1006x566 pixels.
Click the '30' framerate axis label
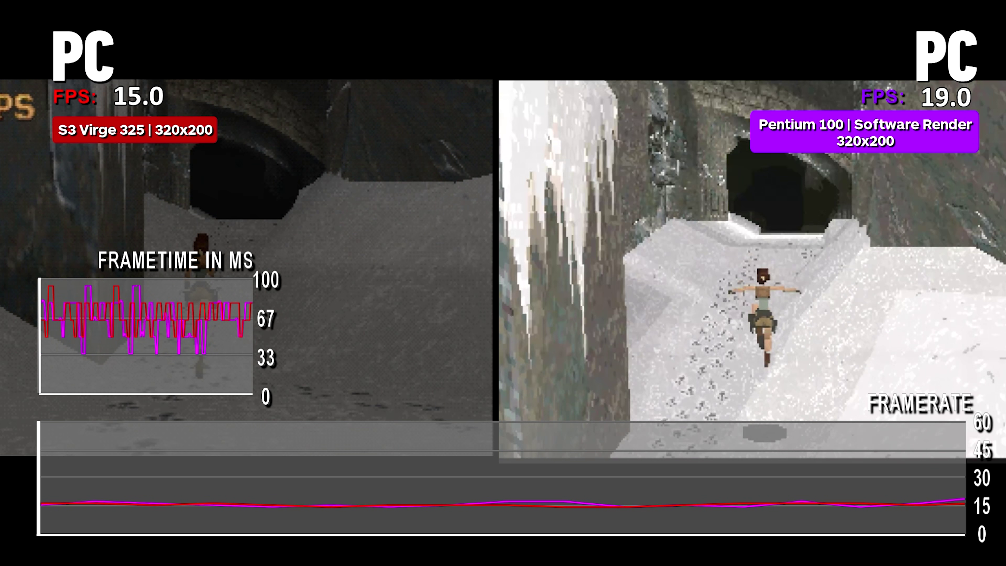pyautogui.click(x=982, y=478)
